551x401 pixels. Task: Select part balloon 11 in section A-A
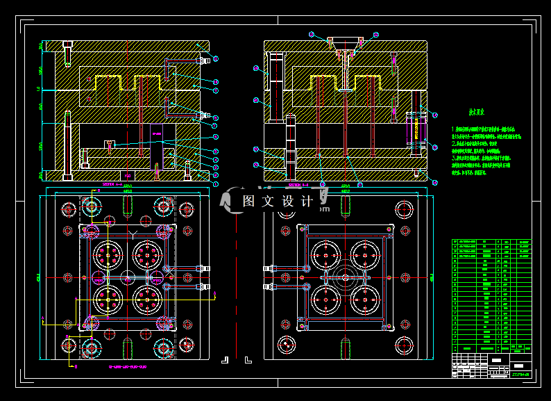click(215, 59)
